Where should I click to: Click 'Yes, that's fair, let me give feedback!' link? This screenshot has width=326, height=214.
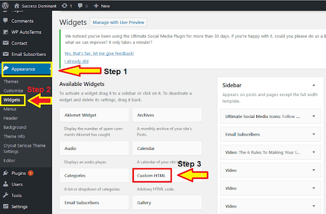99,53
